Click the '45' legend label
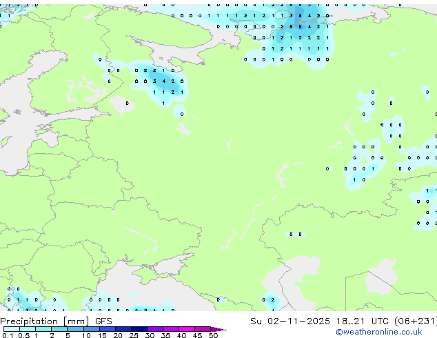The image size is (437, 338). 197,335
